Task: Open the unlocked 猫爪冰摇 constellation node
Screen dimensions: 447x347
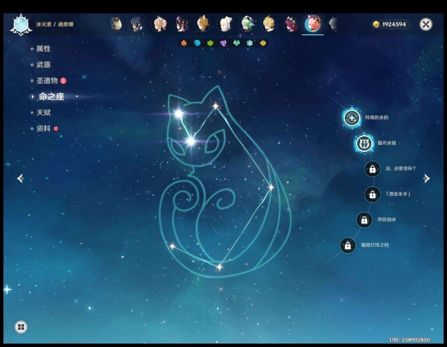Action: (364, 143)
